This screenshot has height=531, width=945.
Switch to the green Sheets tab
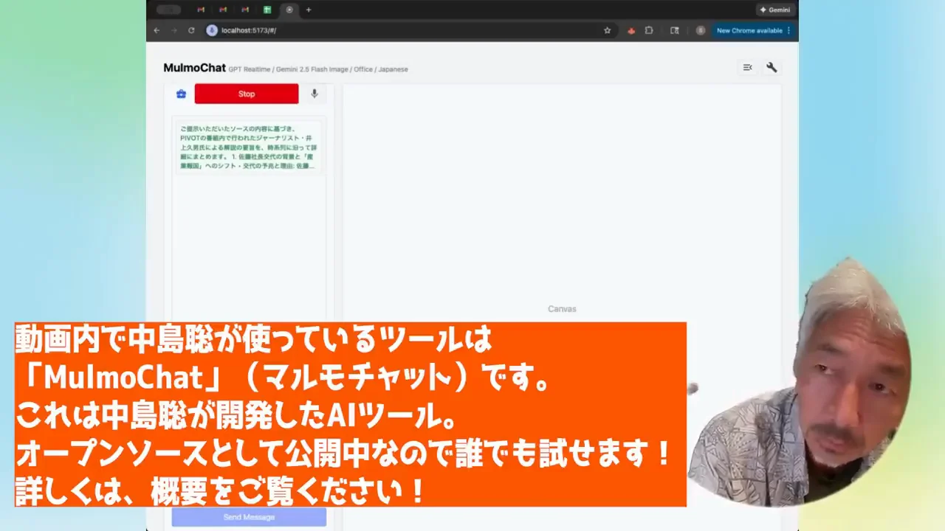coord(267,10)
